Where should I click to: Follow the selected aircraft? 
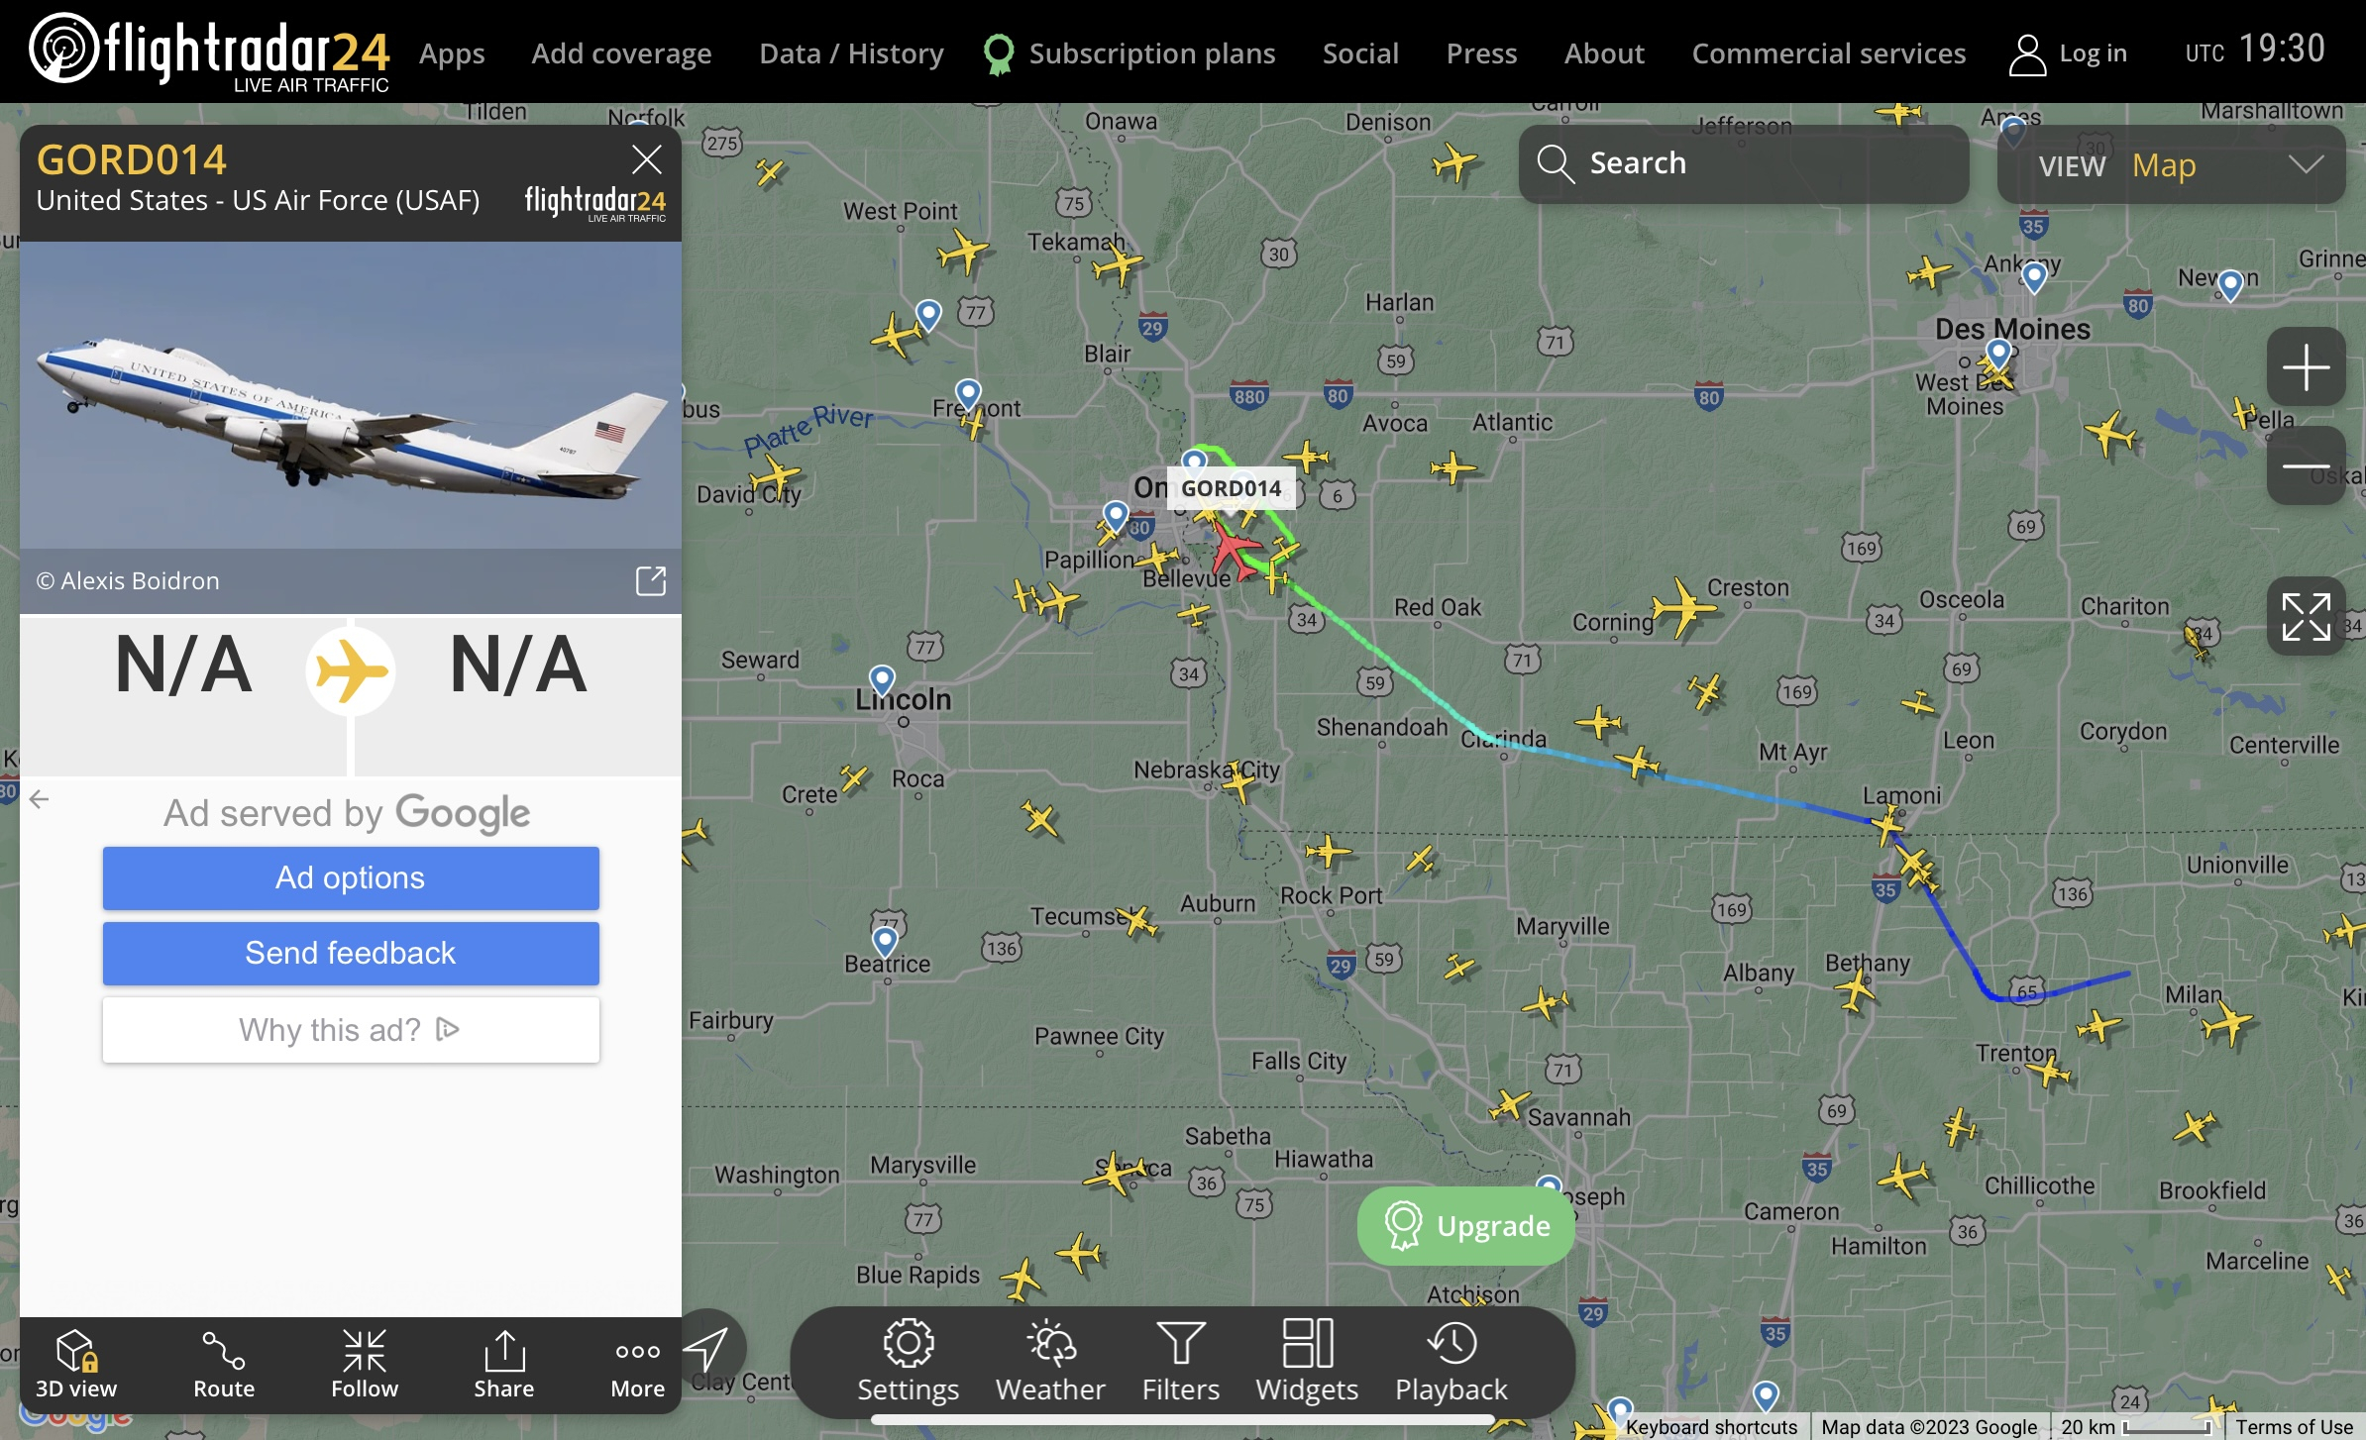tap(365, 1364)
